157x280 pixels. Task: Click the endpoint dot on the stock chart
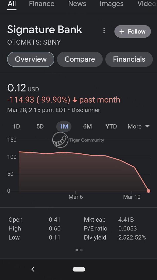click(x=149, y=191)
